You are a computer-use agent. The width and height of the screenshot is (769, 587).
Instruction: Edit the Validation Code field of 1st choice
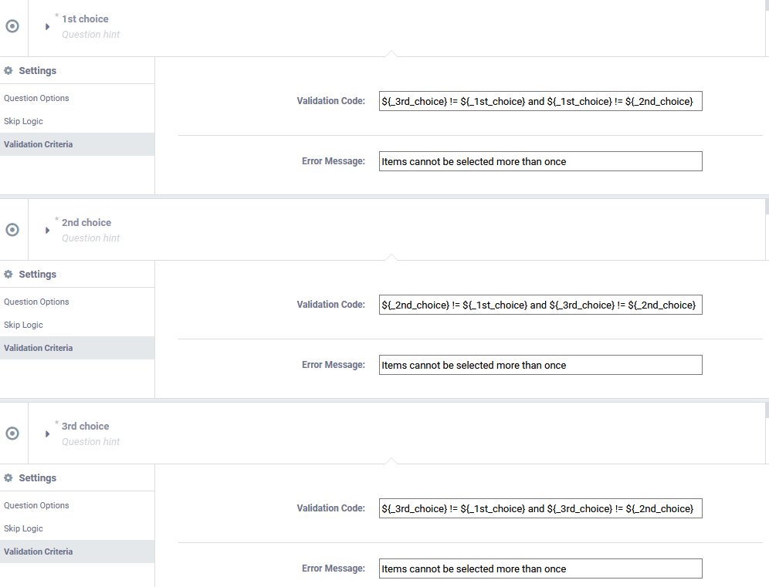(x=540, y=101)
